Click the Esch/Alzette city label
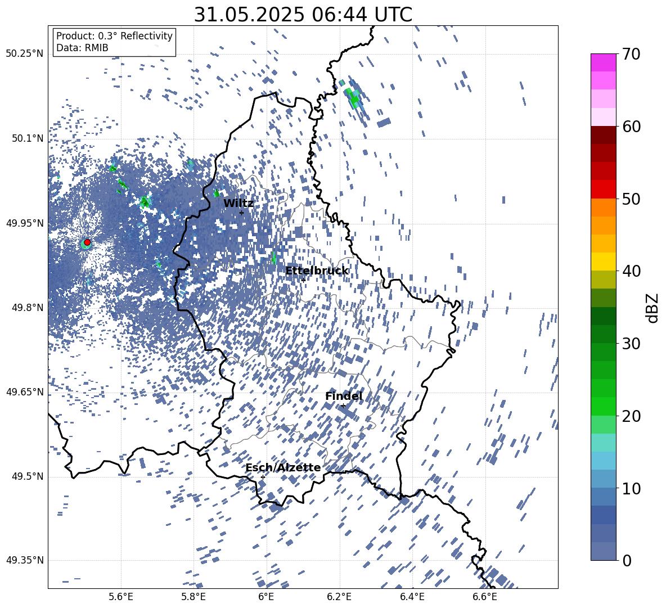666x608 pixels. coord(283,467)
